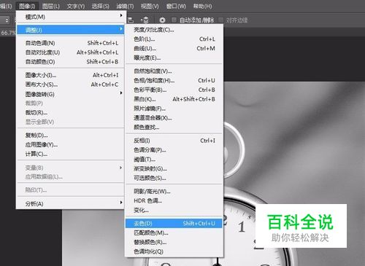The height and width of the screenshot is (266, 365).
Task: Click the path alignment icon in options bar
Action: [x=131, y=20]
